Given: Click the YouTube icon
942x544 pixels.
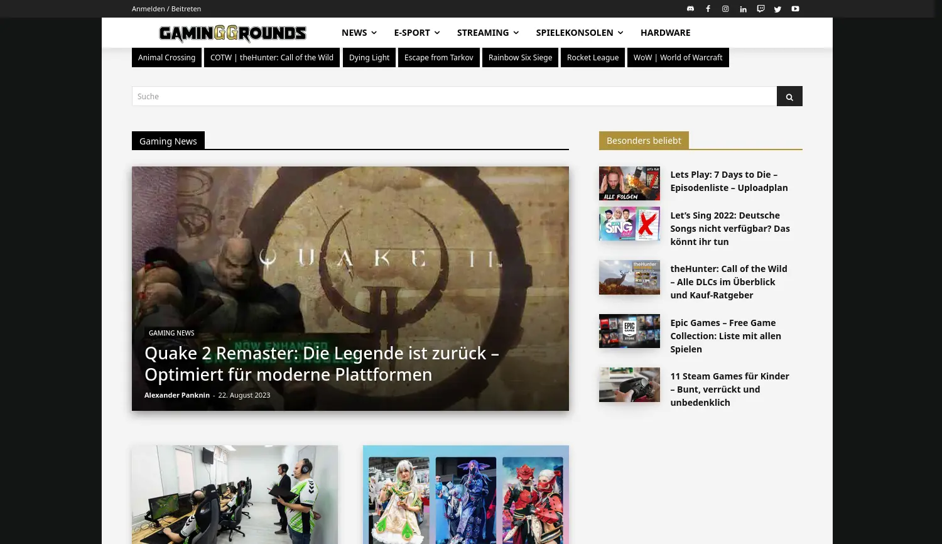Looking at the screenshot, I should click(x=795, y=8).
